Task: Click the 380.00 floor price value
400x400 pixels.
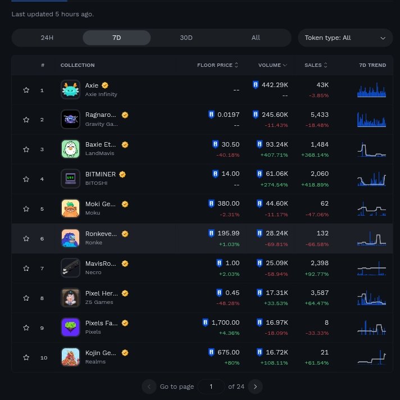Action: pos(228,203)
